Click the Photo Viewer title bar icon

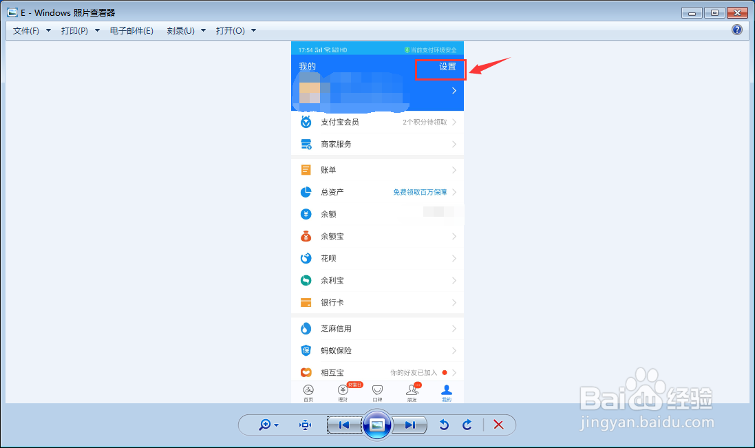pos(12,12)
